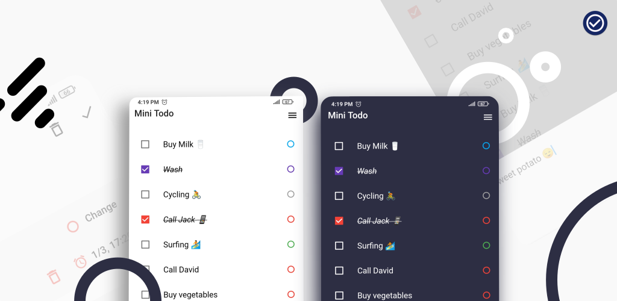Viewport: 617px width, 301px height.
Task: Click purple color circle for Wash, light phone
Action: (x=291, y=169)
